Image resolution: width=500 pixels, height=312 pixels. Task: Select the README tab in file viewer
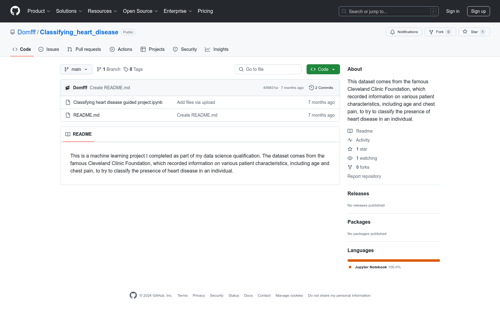(78, 134)
